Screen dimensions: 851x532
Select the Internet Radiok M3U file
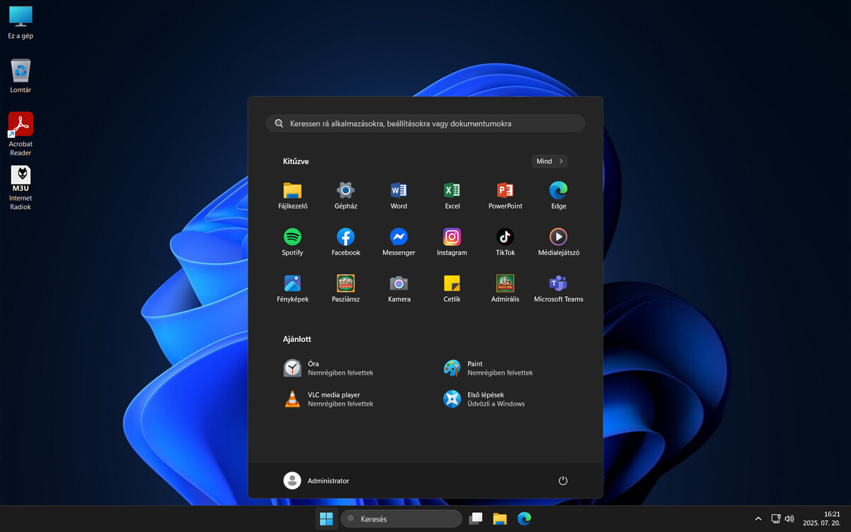coord(21,188)
